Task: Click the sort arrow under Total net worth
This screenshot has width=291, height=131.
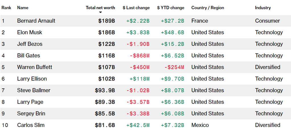Action: [x=101, y=13]
